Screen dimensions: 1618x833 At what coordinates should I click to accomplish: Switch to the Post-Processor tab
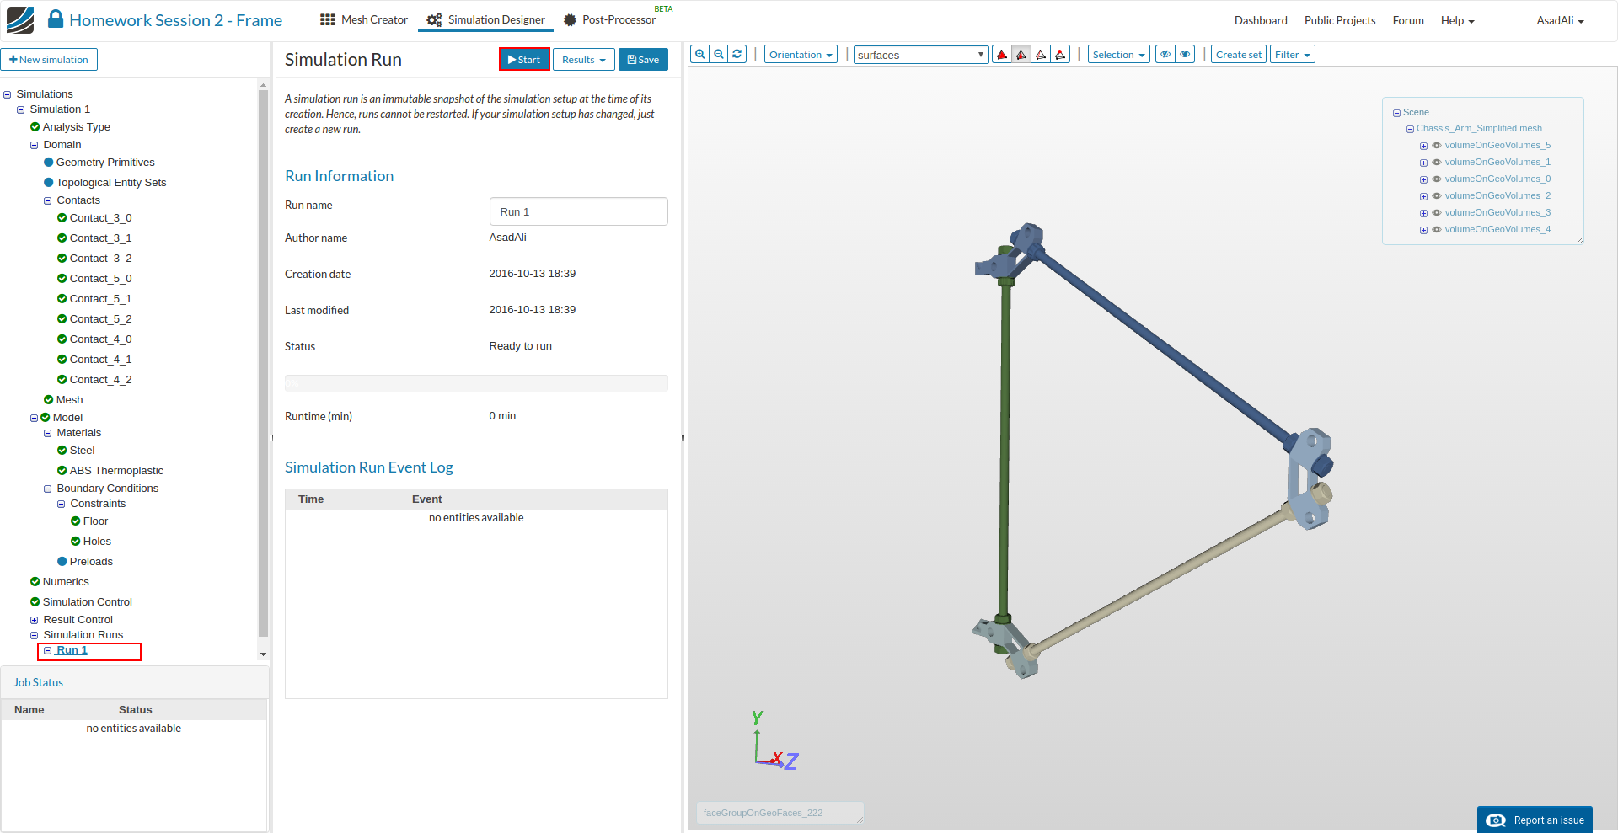coord(609,20)
